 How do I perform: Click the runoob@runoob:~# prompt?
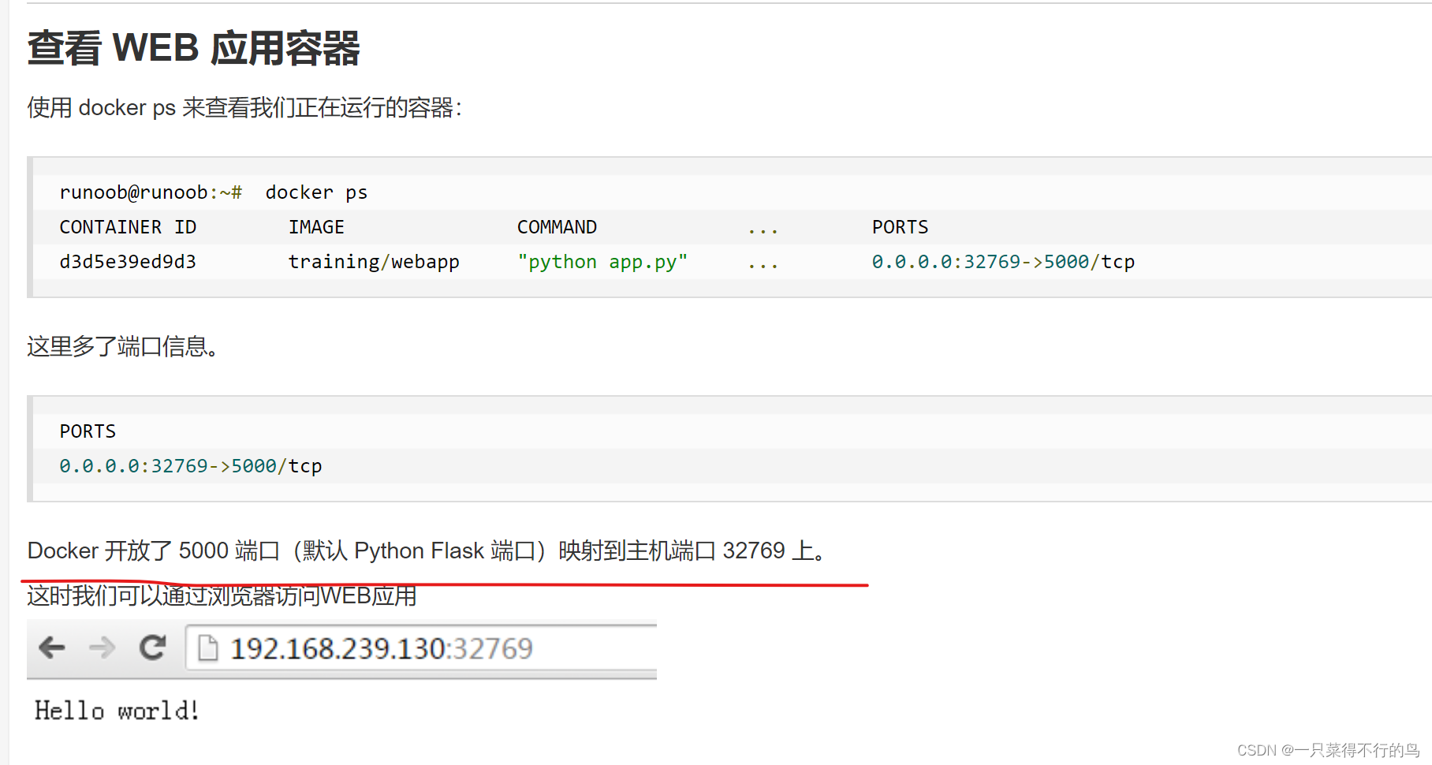tap(151, 193)
